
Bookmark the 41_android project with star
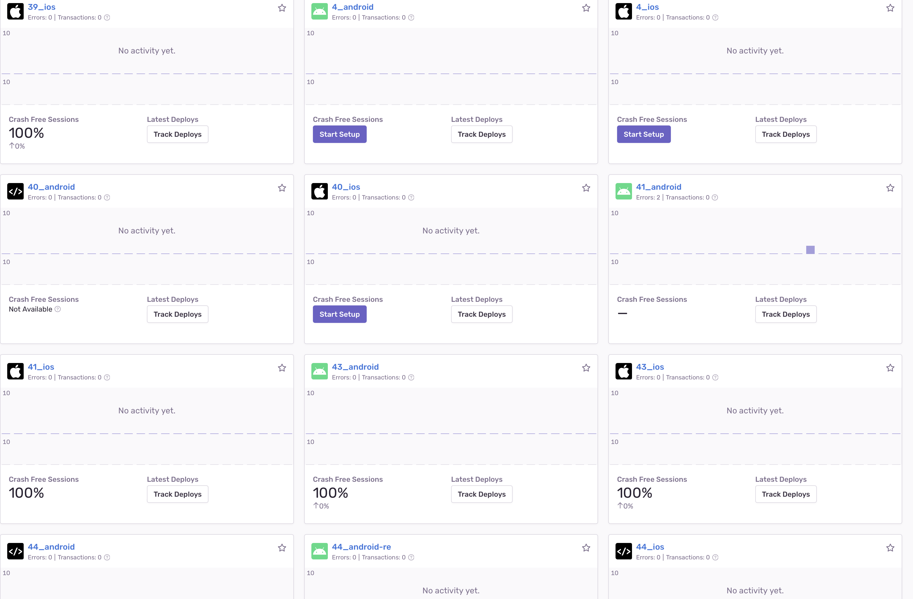pyautogui.click(x=890, y=188)
